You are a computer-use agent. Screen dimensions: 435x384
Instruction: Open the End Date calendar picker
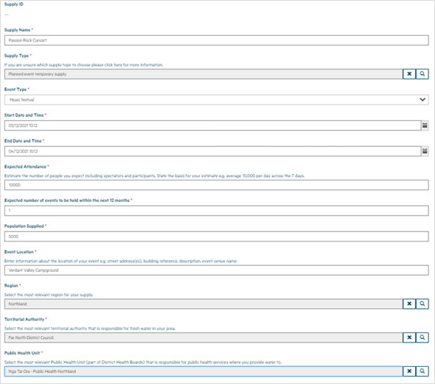pyautogui.click(x=424, y=151)
